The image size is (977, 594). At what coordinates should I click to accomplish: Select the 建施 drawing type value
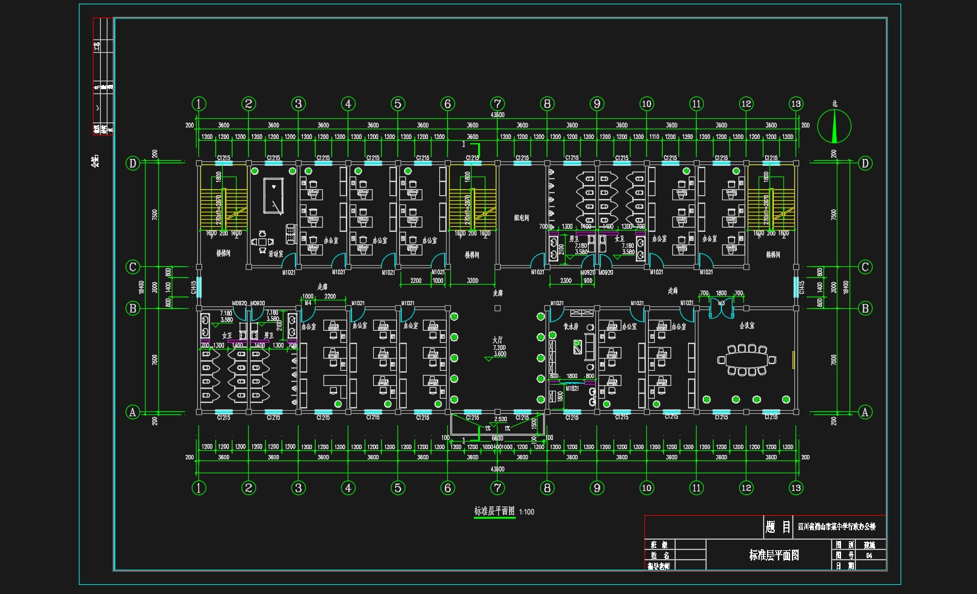click(x=870, y=545)
